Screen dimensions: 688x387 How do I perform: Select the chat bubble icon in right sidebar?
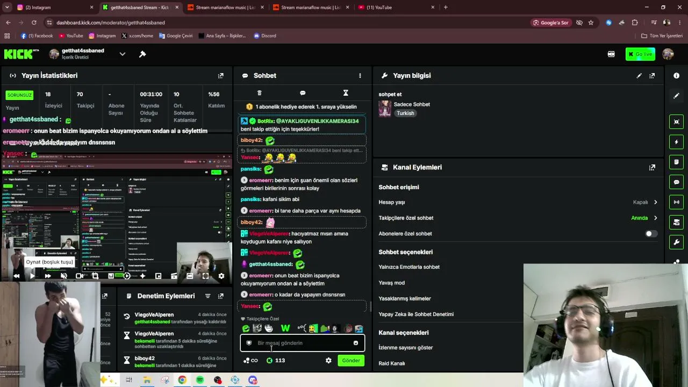pyautogui.click(x=676, y=182)
